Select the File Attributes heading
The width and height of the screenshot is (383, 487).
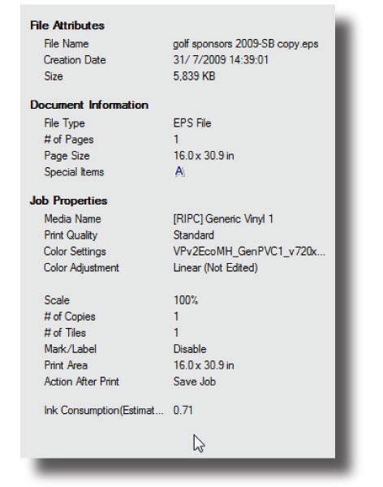(67, 25)
